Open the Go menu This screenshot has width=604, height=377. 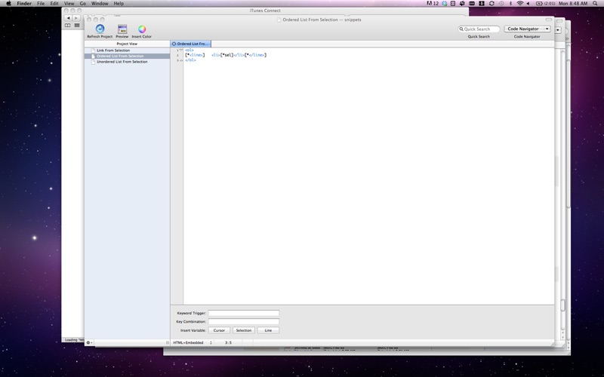tap(83, 4)
